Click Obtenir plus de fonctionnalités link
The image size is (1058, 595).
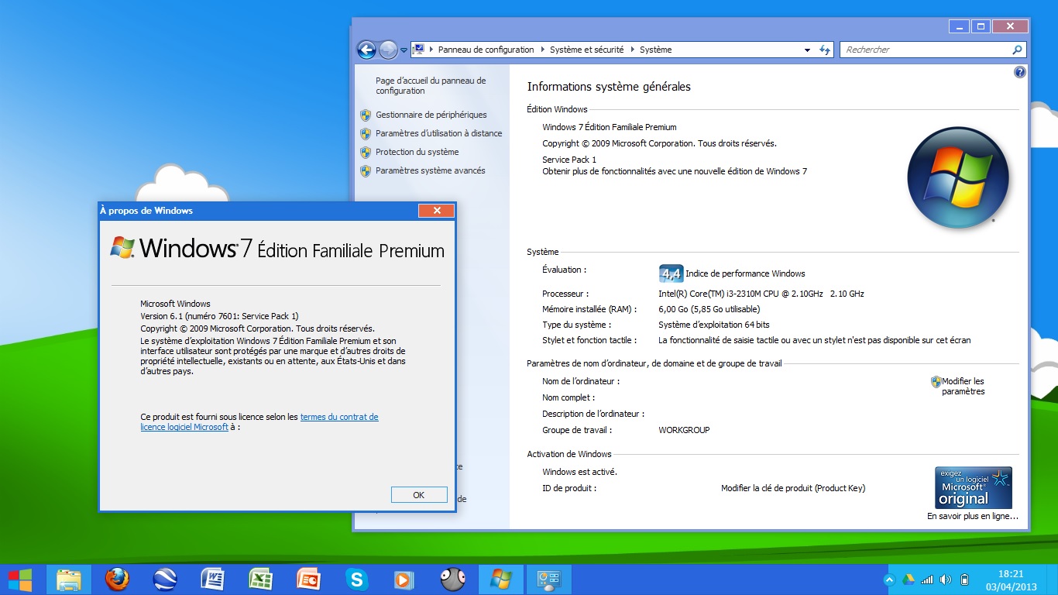click(675, 171)
